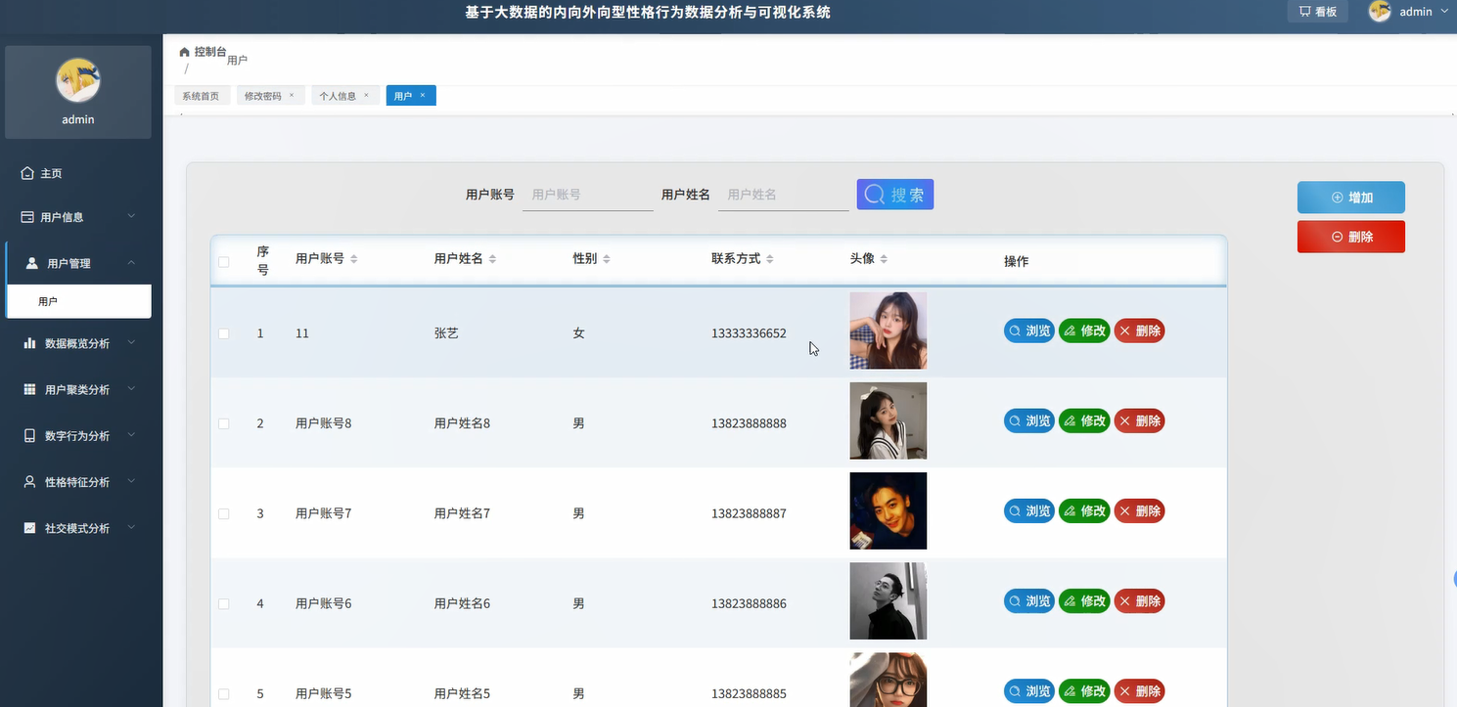Click the 控制台 breadcrumb home icon
The image size is (1457, 707).
pyautogui.click(x=185, y=51)
